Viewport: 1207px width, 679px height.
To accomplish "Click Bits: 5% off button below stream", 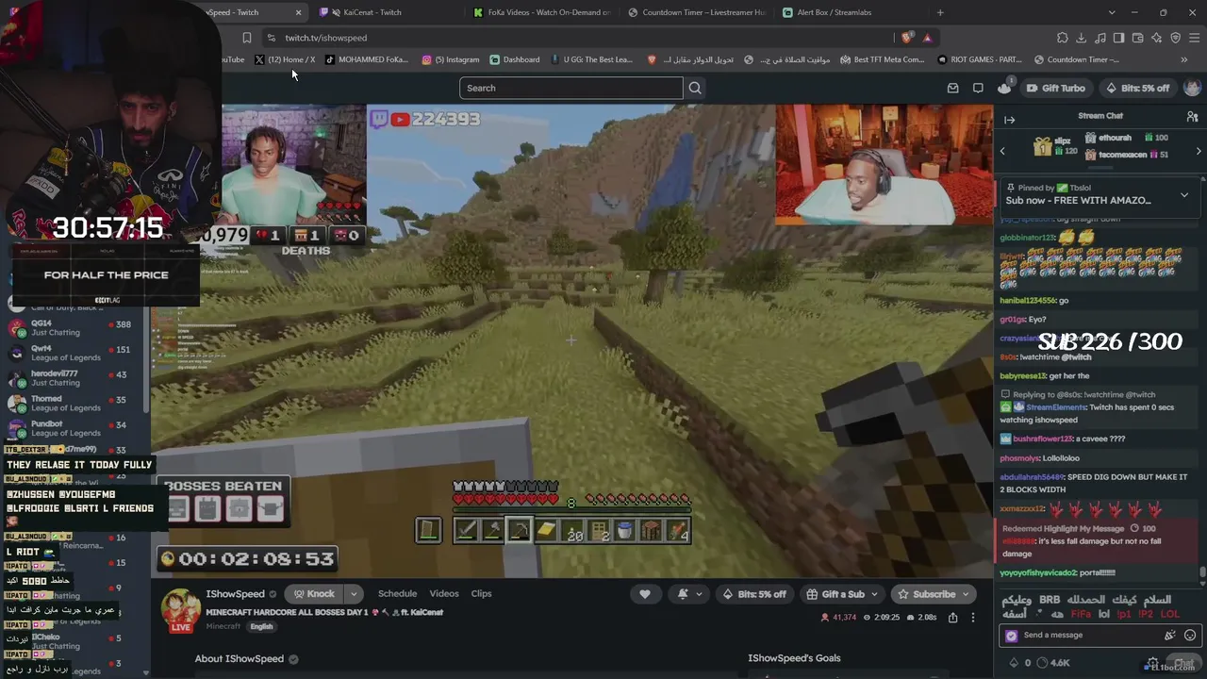I will pyautogui.click(x=754, y=594).
